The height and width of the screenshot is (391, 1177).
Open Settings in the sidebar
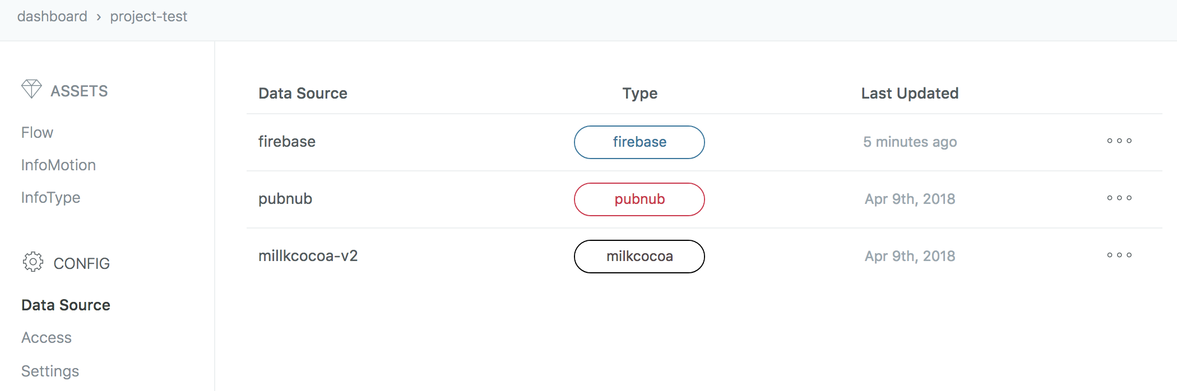coord(50,371)
